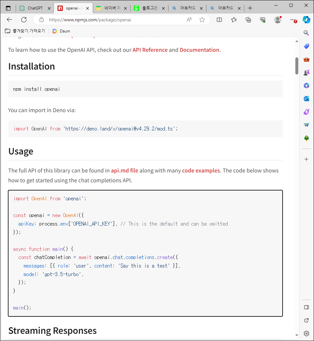Open split screen view icon
Viewport: 314px width, 341px height.
[x=219, y=20]
